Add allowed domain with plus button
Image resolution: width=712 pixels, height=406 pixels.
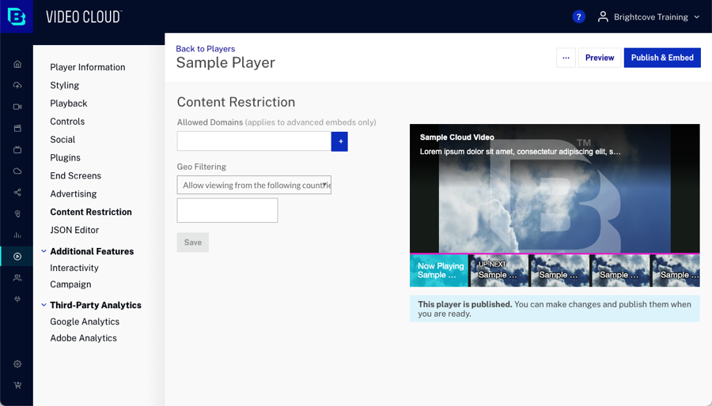(x=340, y=141)
